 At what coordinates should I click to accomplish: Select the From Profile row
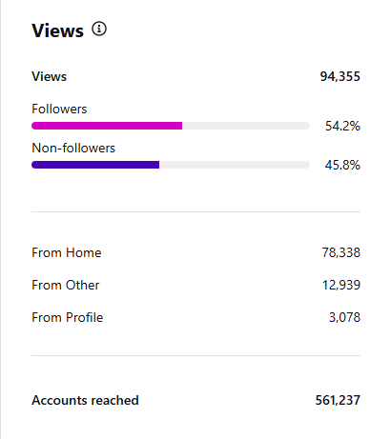(x=195, y=318)
